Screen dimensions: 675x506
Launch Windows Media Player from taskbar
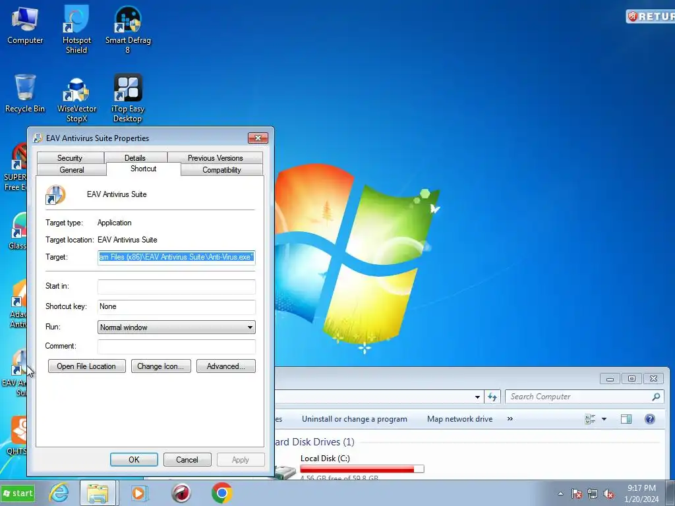point(138,493)
